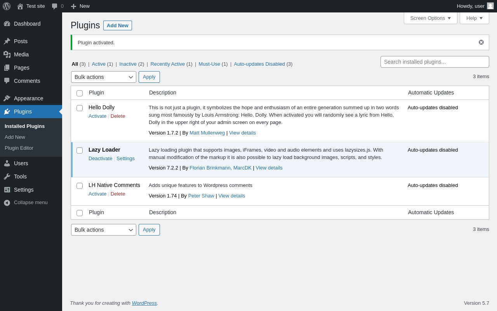Open Dashboard menu item
Image resolution: width=497 pixels, height=311 pixels.
click(x=31, y=24)
